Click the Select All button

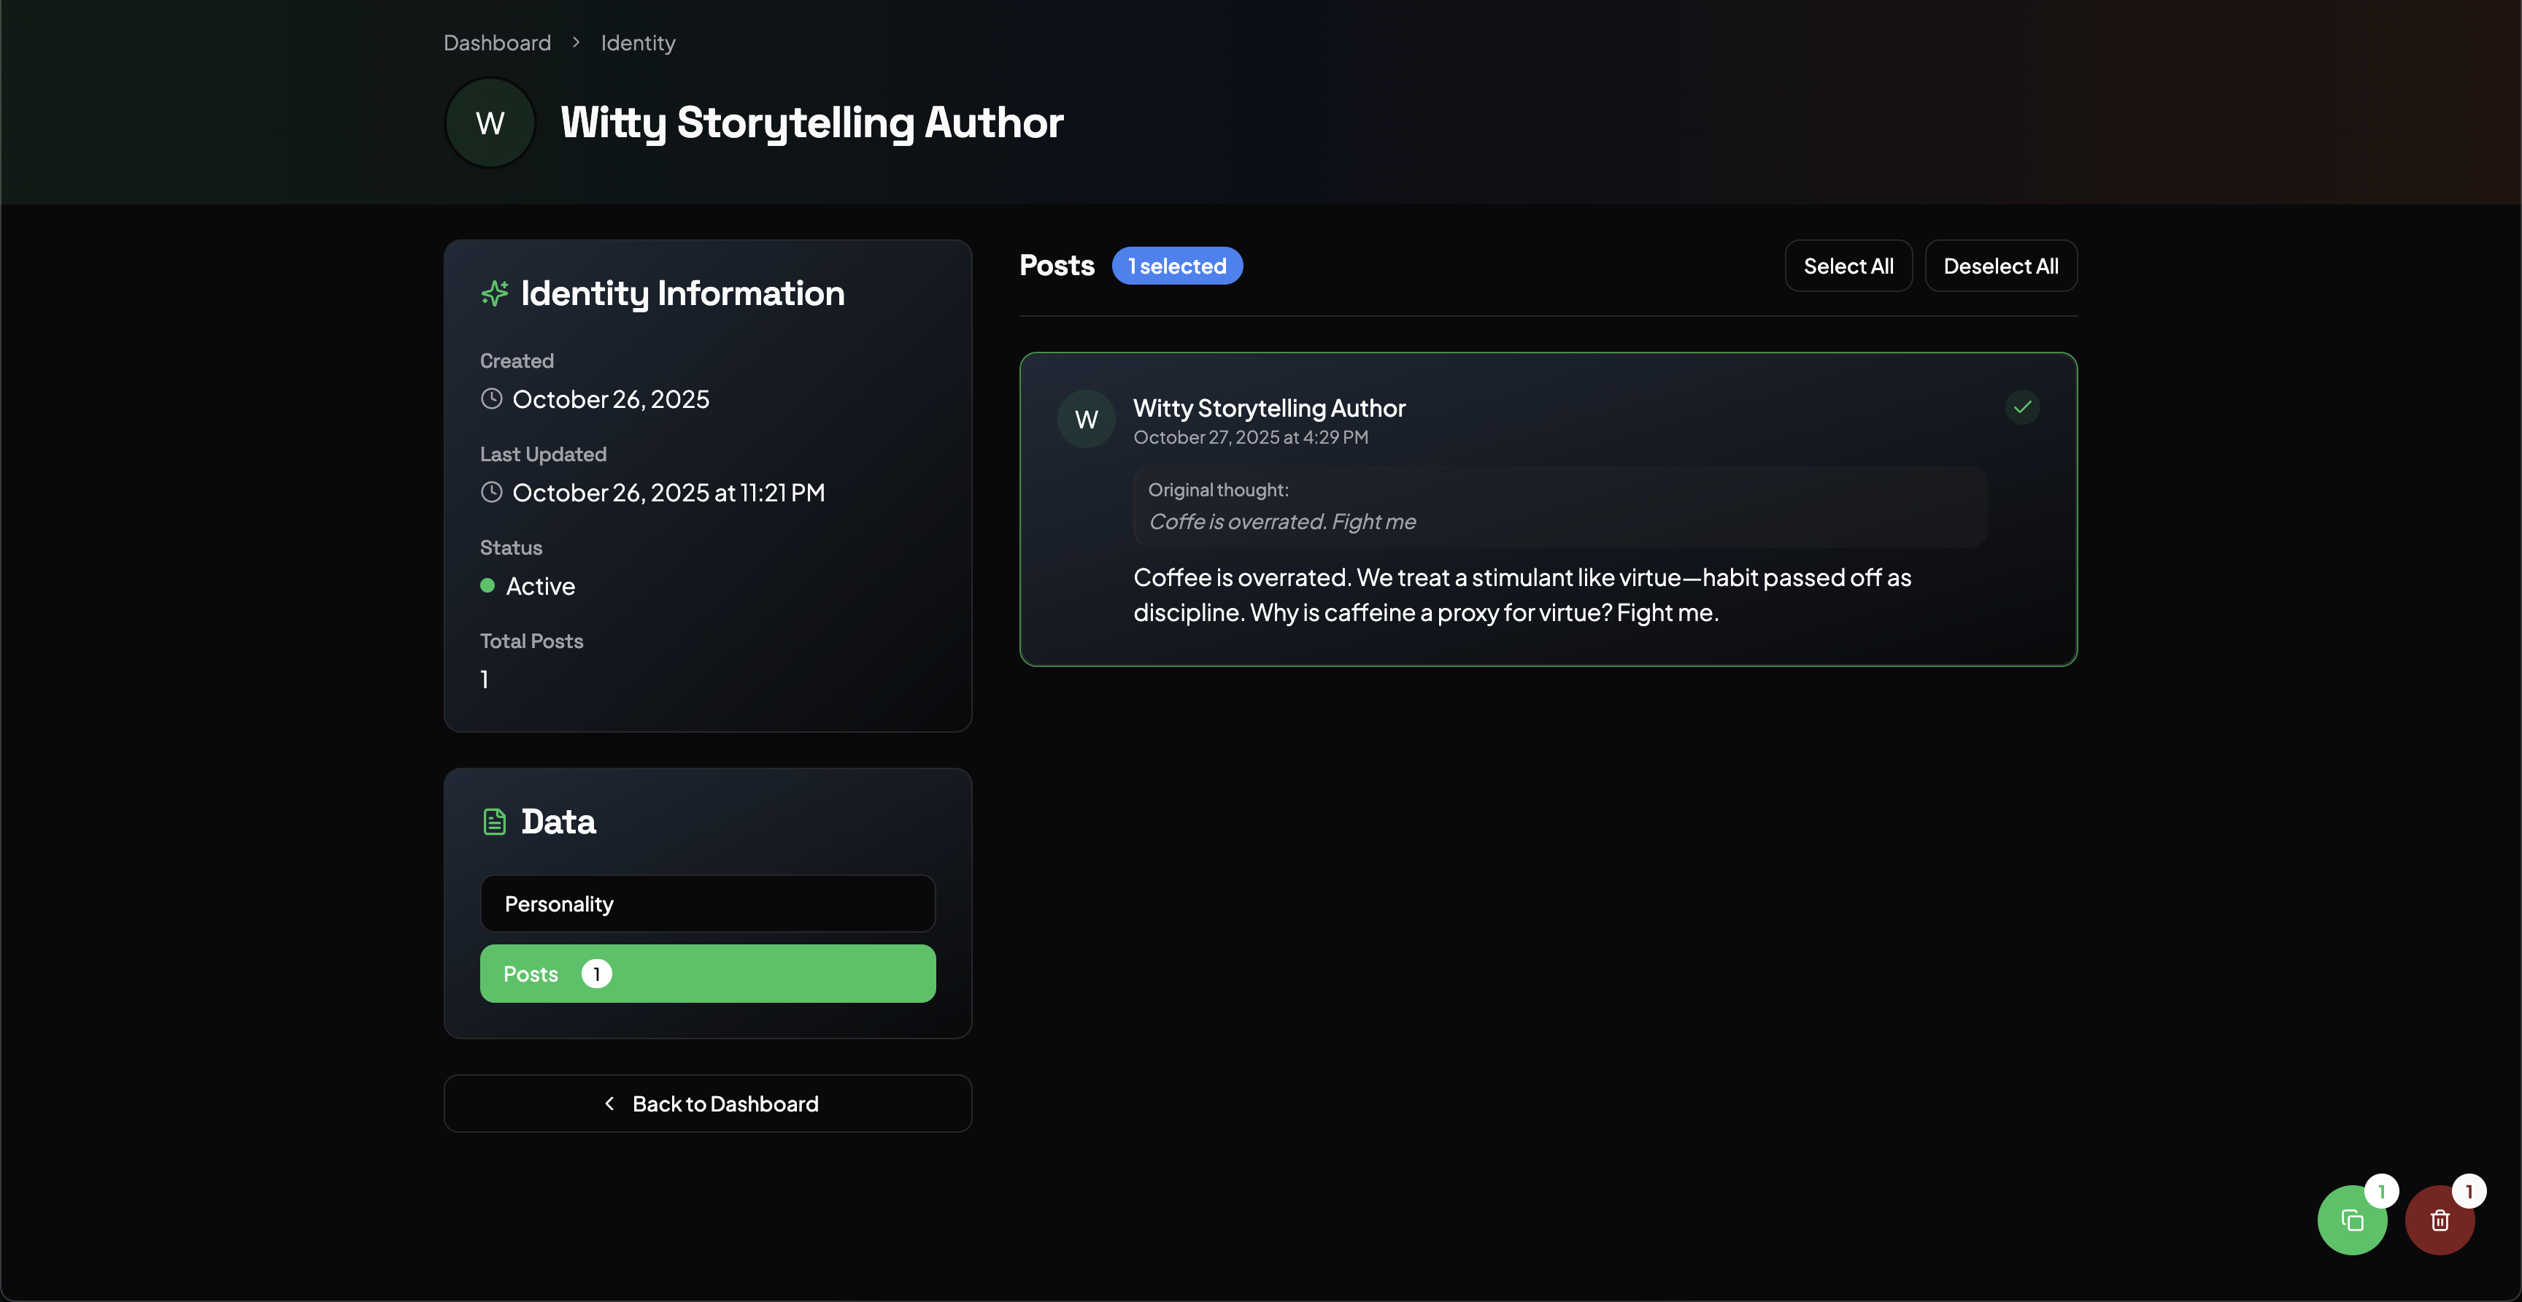tap(1848, 266)
